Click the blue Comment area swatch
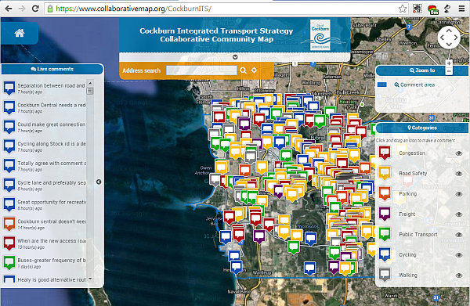The image size is (470, 306). (381, 85)
